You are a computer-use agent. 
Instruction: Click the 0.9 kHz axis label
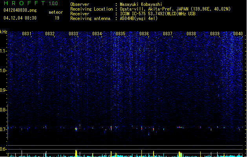(x=4, y=90)
